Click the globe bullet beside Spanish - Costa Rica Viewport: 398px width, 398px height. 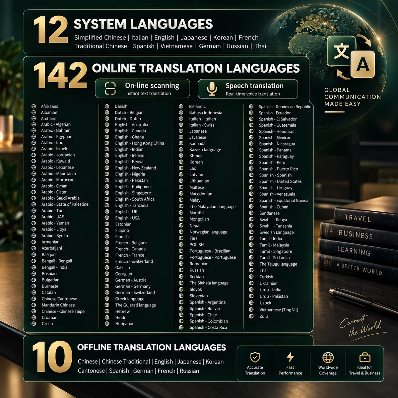(181, 327)
